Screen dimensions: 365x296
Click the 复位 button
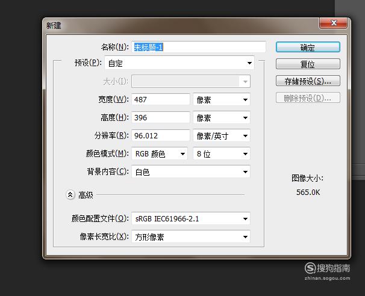[308, 64]
